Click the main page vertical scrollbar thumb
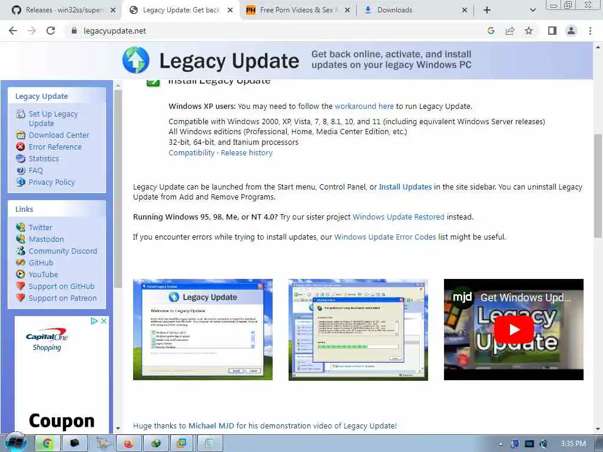Image resolution: width=603 pixels, height=452 pixels. (x=598, y=186)
